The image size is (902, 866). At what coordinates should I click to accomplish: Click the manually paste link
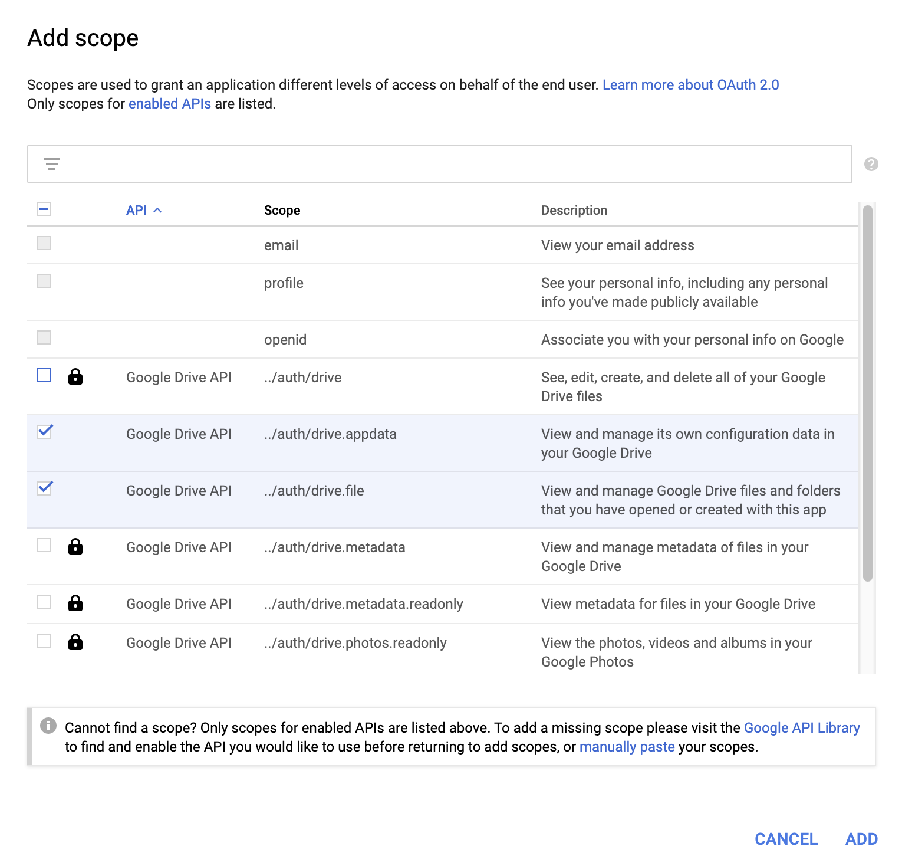coord(627,747)
